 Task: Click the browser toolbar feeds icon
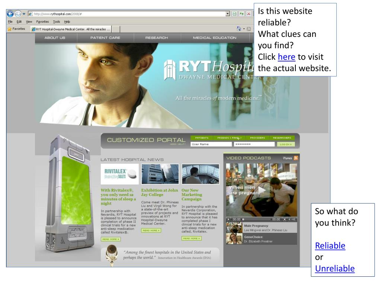249,29
